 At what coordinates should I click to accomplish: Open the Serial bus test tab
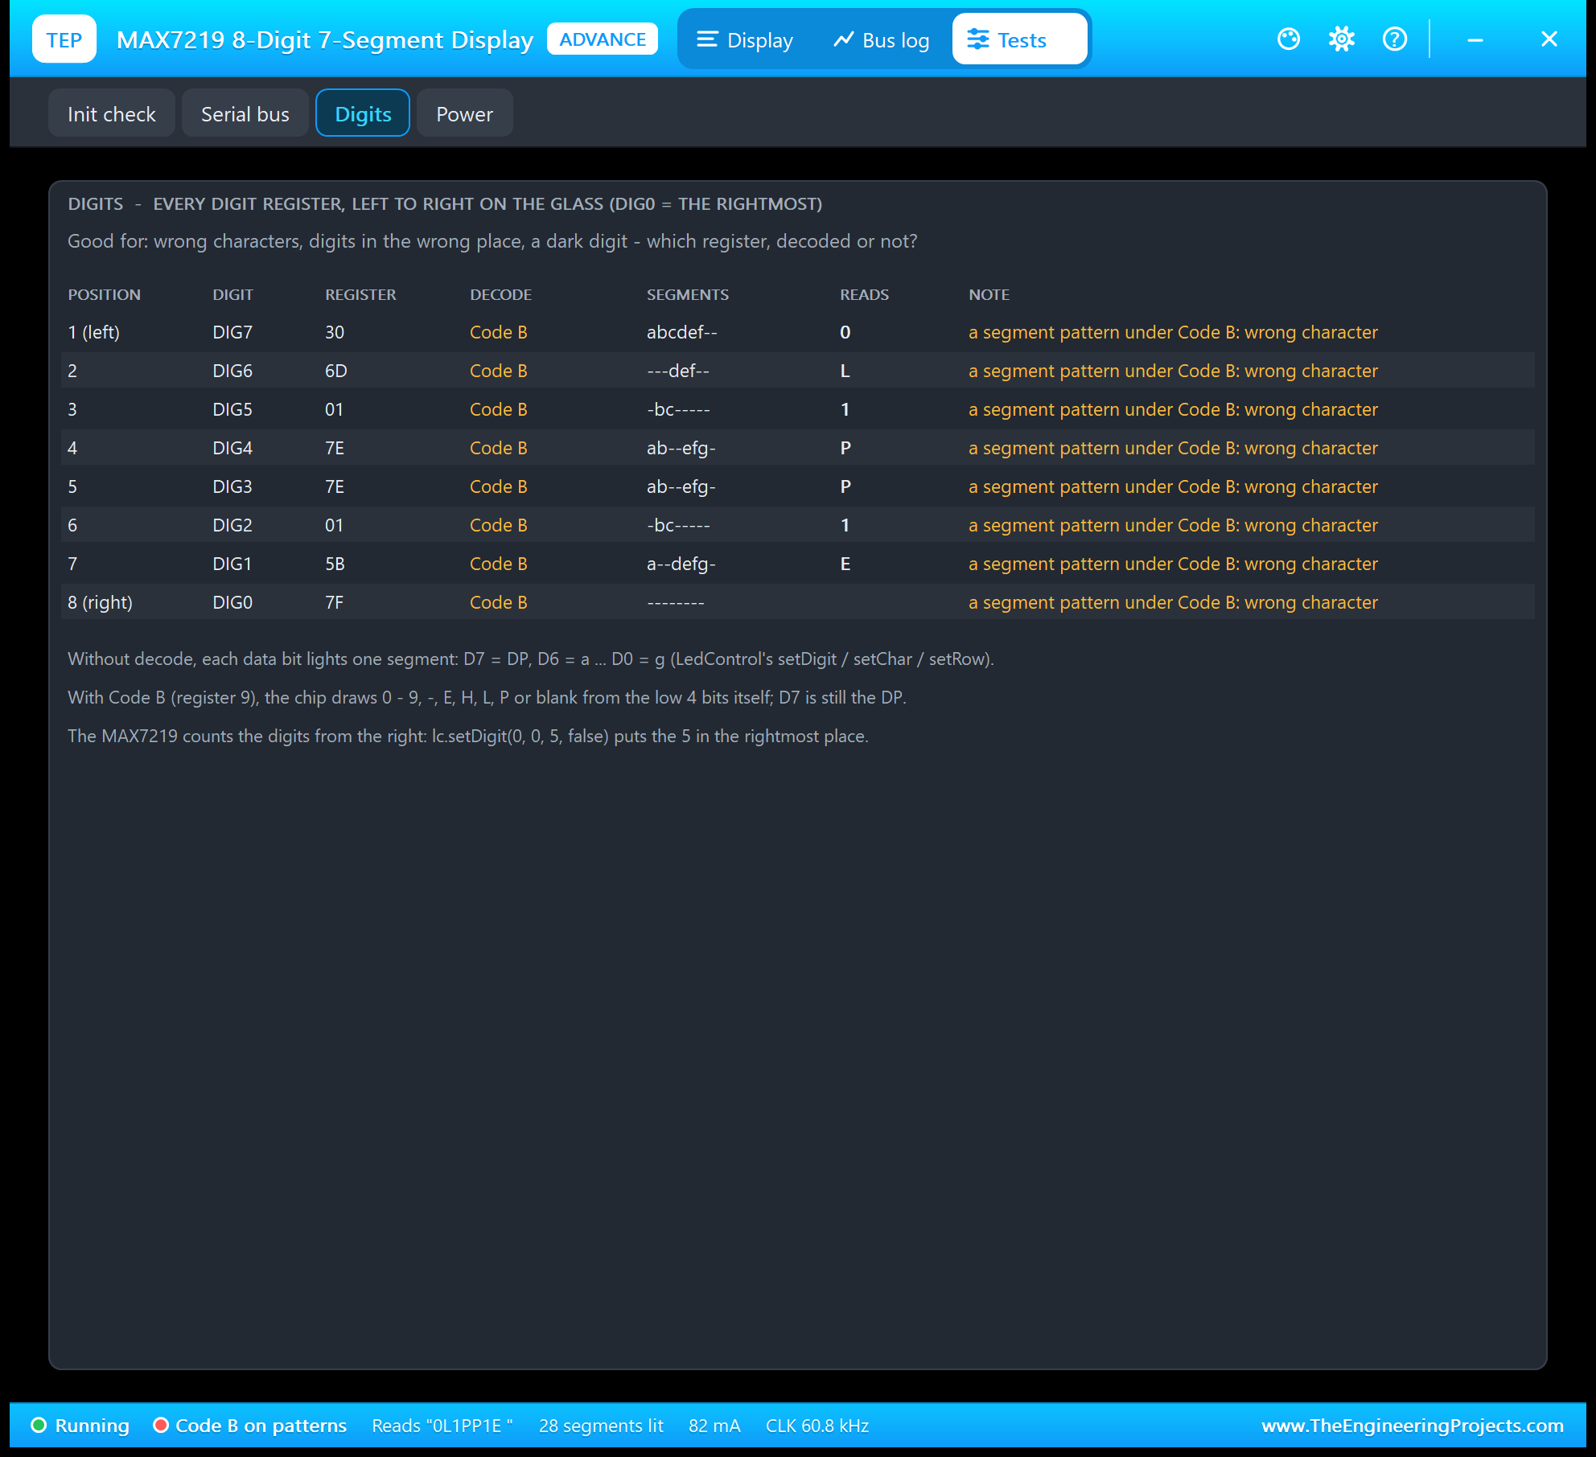pos(245,113)
